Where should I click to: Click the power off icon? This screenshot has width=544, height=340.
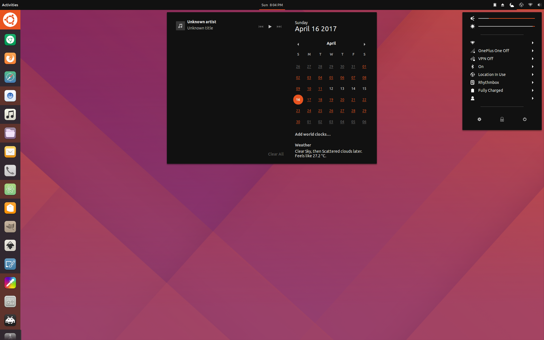click(525, 119)
